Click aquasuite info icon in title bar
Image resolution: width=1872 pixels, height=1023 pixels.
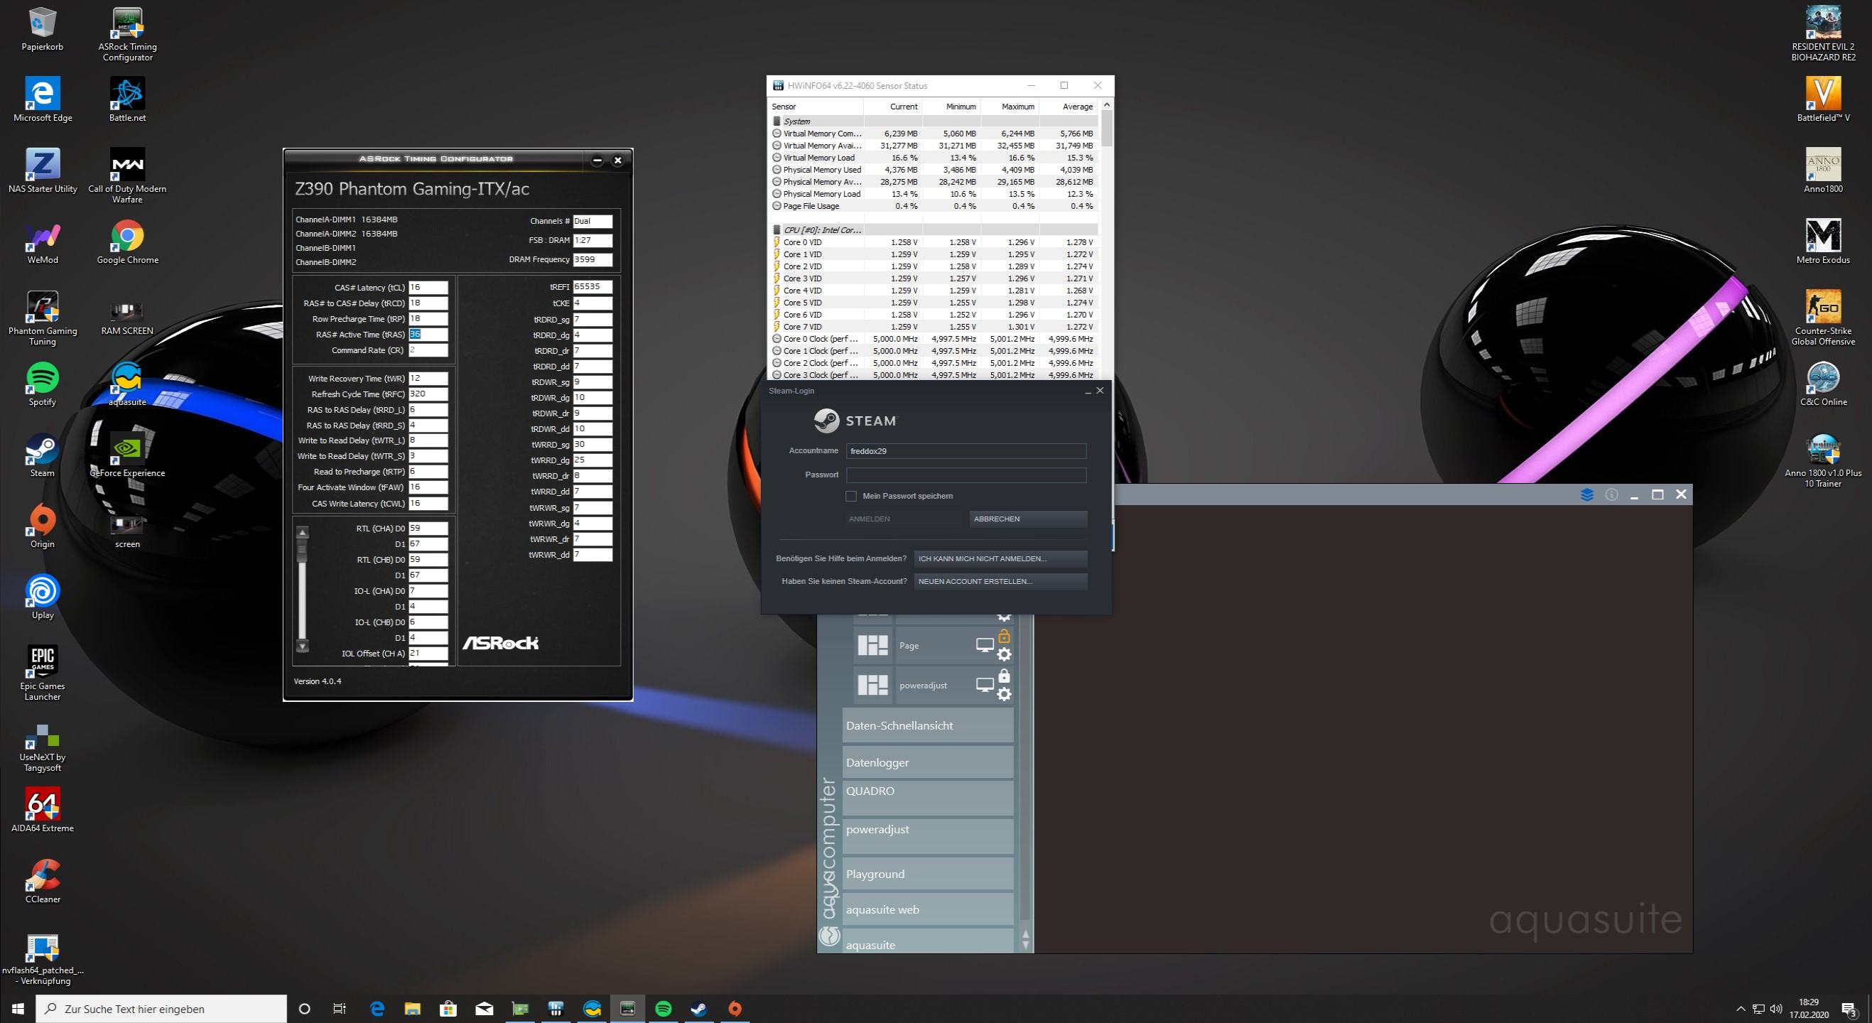[1611, 494]
